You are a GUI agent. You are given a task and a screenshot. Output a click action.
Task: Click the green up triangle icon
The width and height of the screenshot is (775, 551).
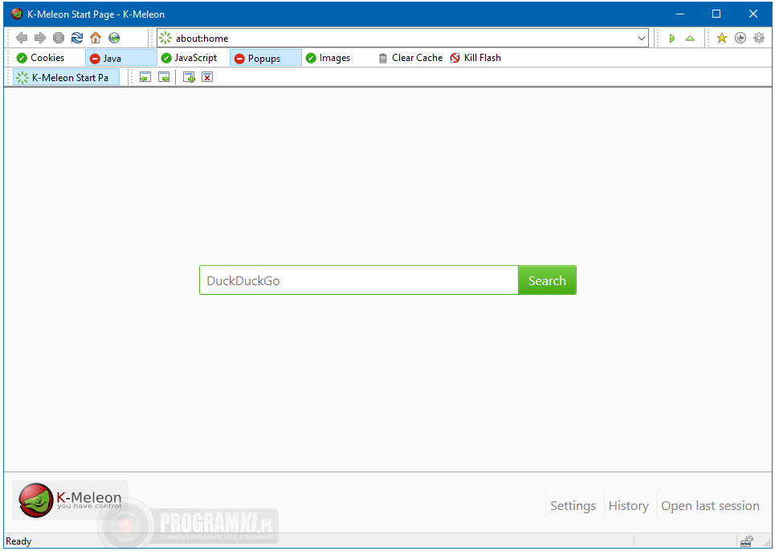pos(690,38)
